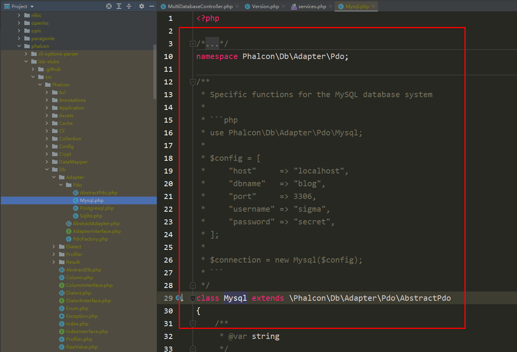Image resolution: width=517 pixels, height=352 pixels.
Task: Open AbstractDb.php file
Action: click(83, 270)
